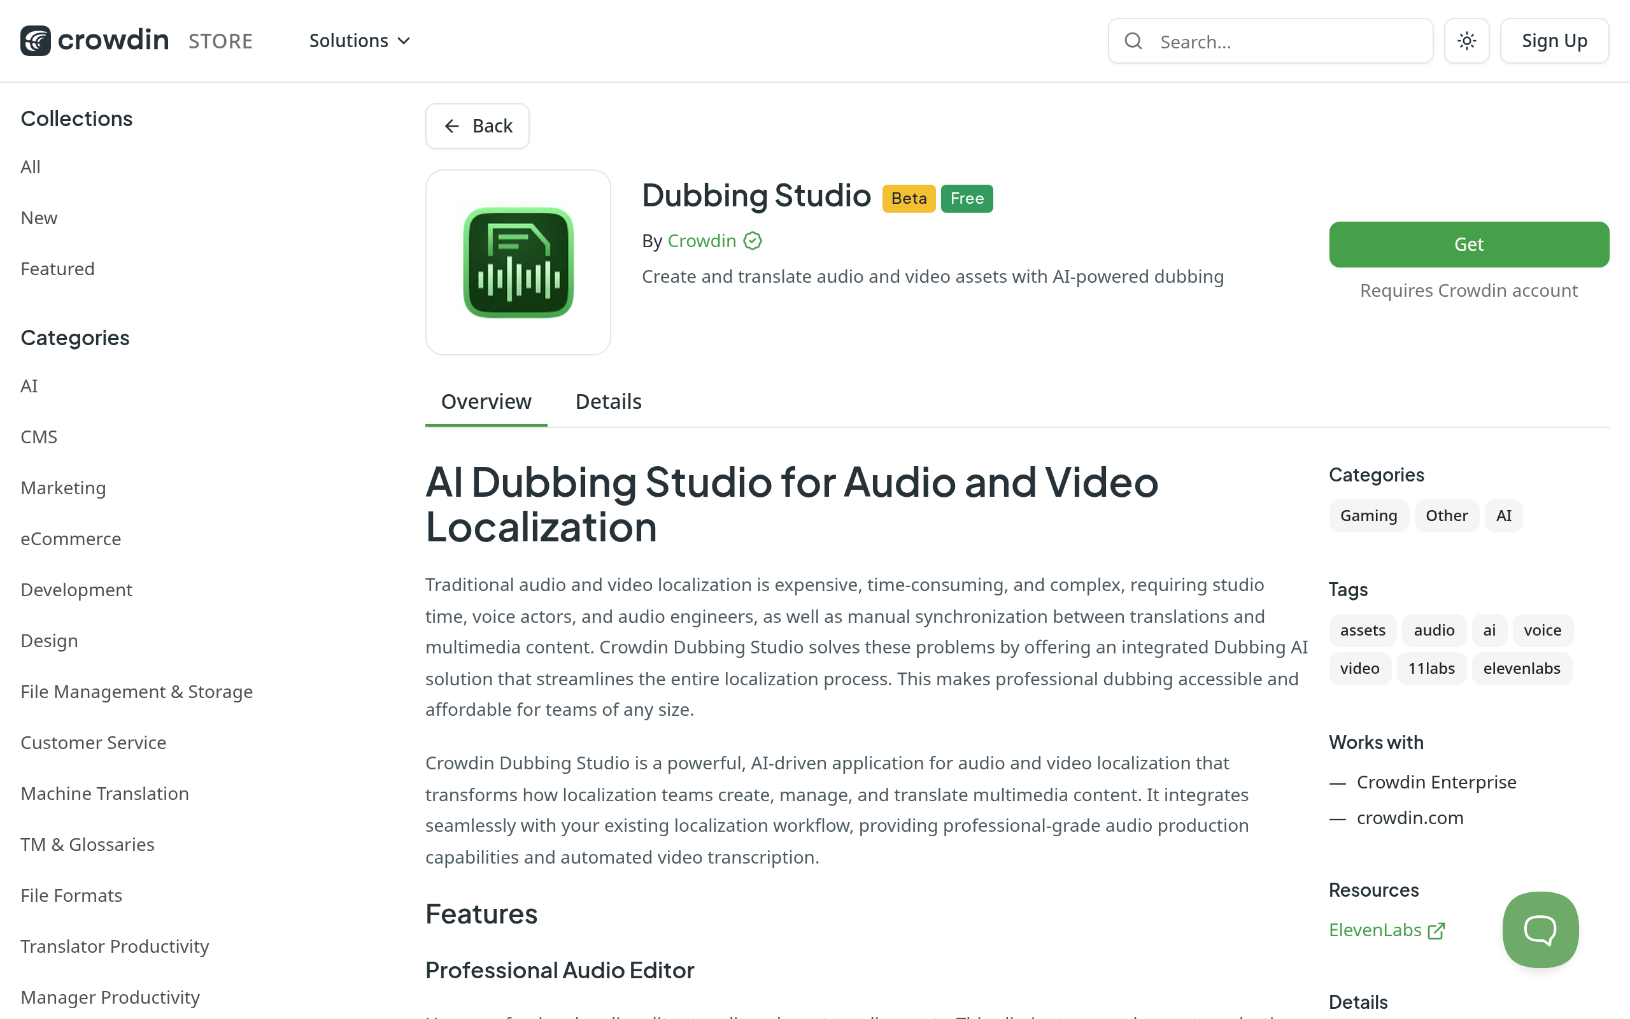The height and width of the screenshot is (1019, 1630).
Task: Click the audio tag
Action: tap(1434, 630)
